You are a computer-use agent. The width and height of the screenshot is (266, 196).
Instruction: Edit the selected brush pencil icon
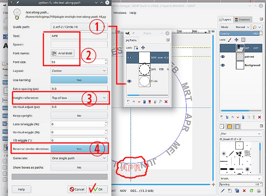pos(223,191)
